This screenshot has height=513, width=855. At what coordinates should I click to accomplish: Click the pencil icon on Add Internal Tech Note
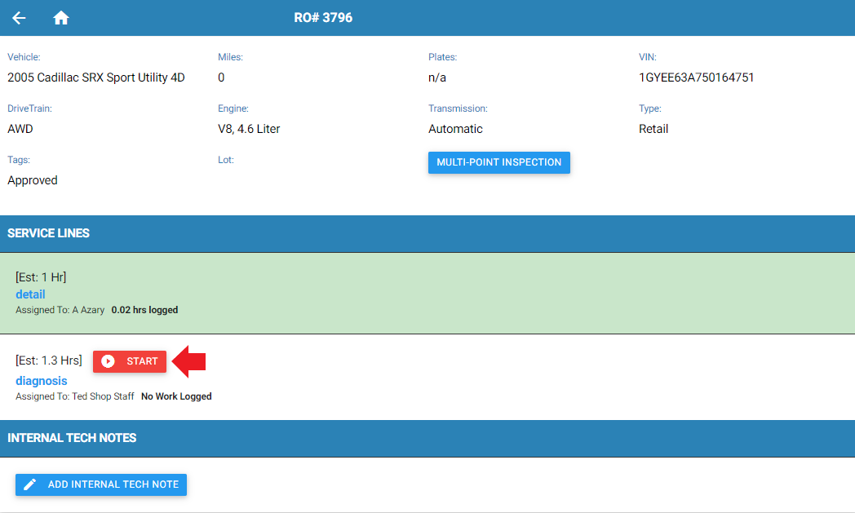(30, 484)
